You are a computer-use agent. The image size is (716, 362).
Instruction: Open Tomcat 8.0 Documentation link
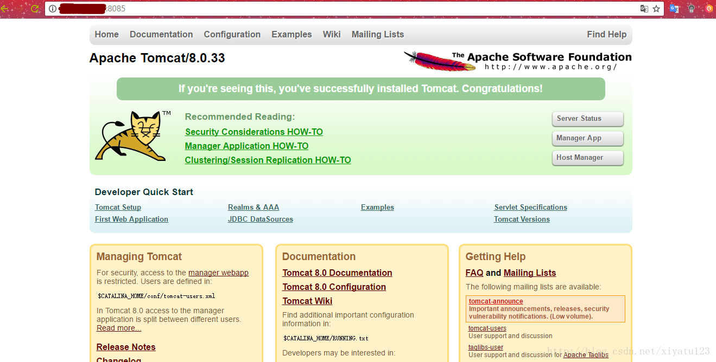tap(337, 273)
